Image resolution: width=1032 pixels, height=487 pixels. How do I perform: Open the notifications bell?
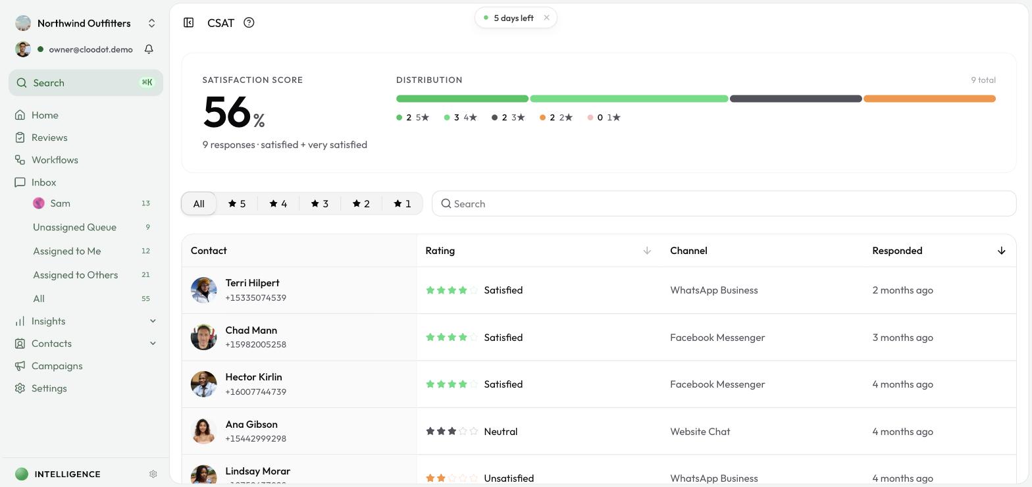point(149,49)
